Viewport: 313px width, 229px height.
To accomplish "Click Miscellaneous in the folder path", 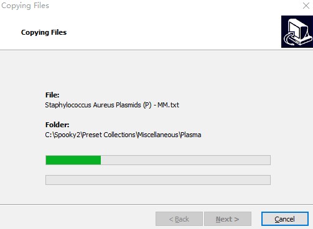I will pos(157,135).
